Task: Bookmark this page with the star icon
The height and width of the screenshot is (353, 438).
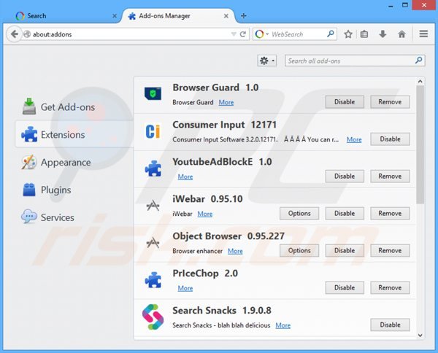Action: pyautogui.click(x=348, y=34)
